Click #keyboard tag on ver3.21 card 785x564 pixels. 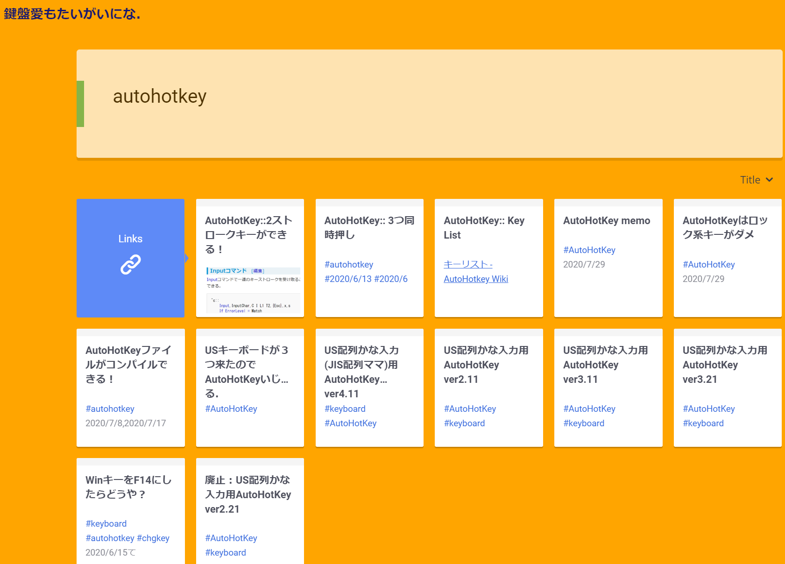click(x=703, y=423)
